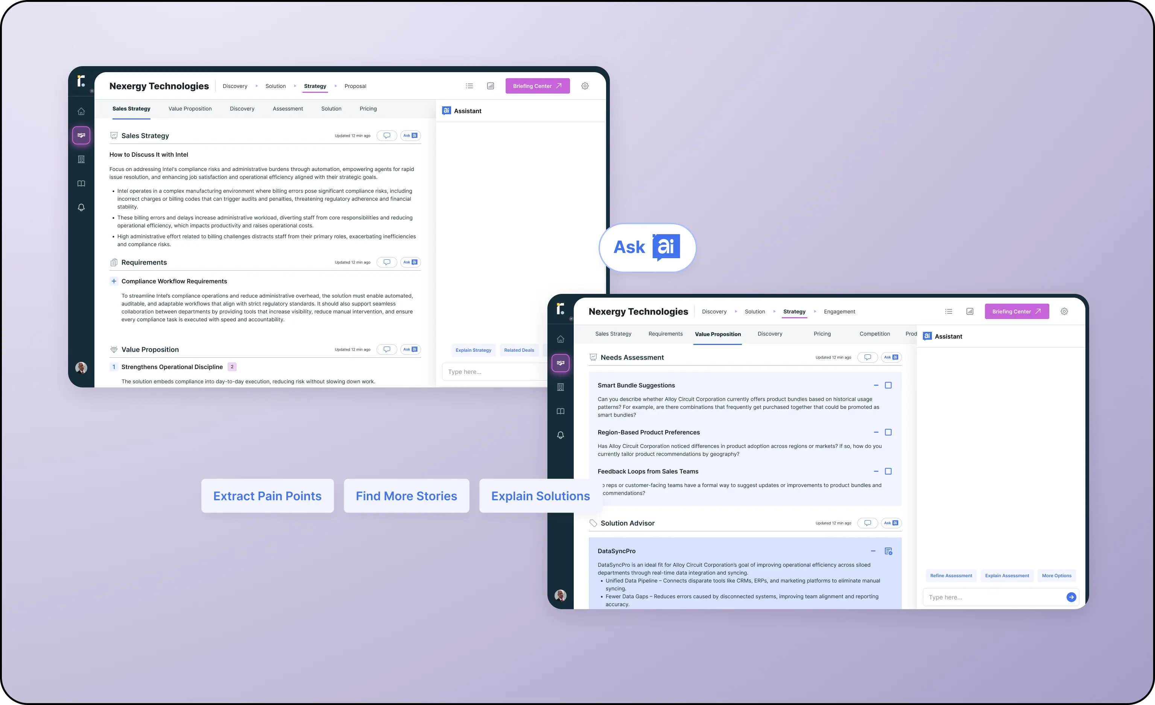This screenshot has width=1155, height=705.
Task: Click the Explain Strategy suggestion chip
Action: click(x=473, y=350)
